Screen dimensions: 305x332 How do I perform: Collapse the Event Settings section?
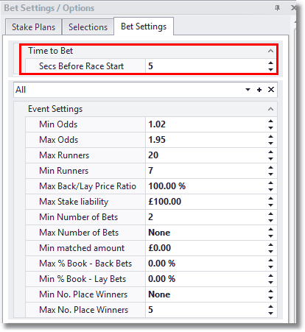[x=270, y=109]
